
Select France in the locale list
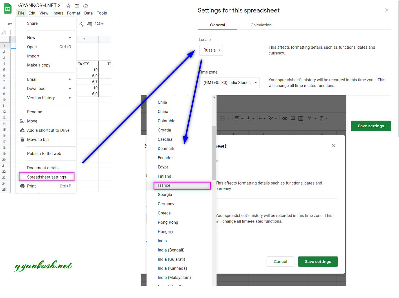coord(179,185)
